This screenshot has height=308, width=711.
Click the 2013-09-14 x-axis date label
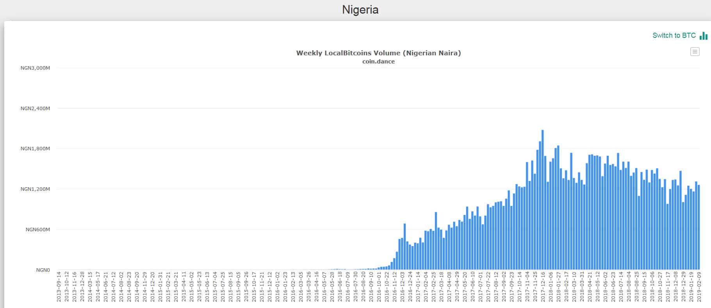point(59,287)
